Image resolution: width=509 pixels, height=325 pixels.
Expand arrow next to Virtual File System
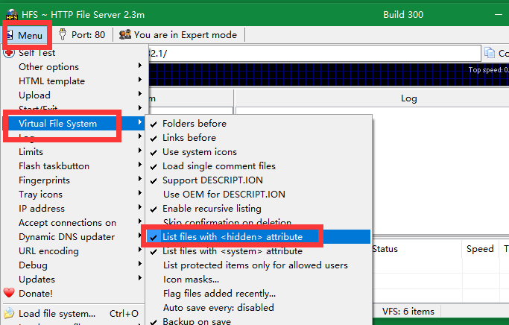click(x=140, y=122)
